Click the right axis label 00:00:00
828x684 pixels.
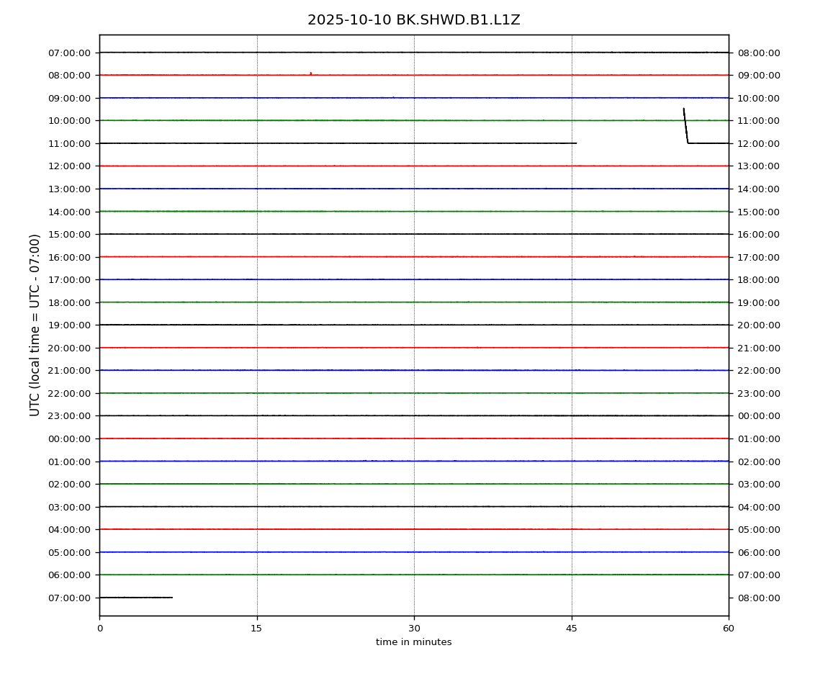758,416
